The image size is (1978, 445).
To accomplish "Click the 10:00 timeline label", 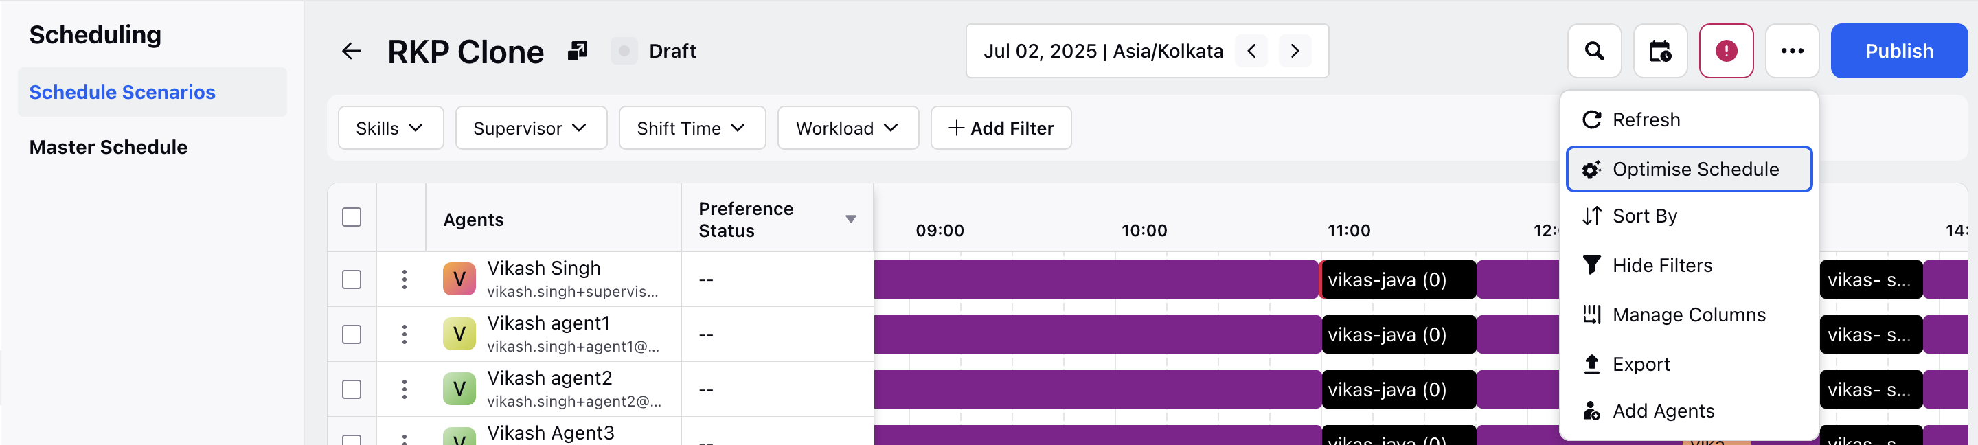I will [x=1144, y=231].
